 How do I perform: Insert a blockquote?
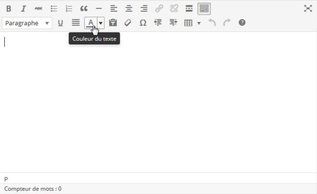(x=84, y=9)
